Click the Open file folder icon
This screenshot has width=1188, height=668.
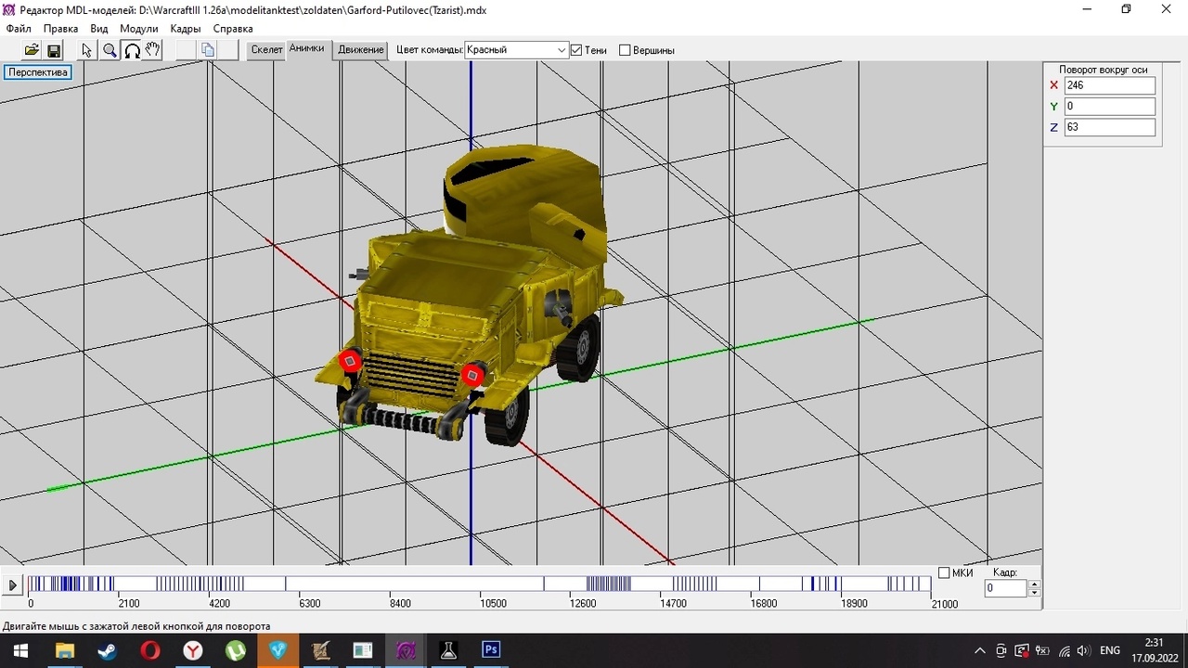(x=32, y=50)
